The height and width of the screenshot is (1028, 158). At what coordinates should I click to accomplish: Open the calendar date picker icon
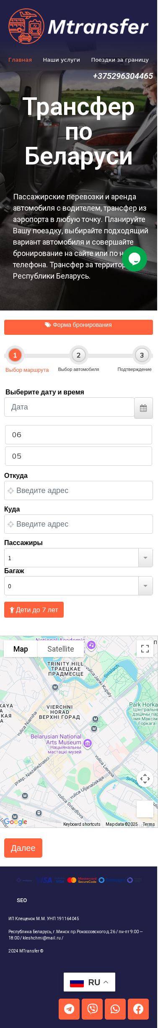tap(143, 408)
